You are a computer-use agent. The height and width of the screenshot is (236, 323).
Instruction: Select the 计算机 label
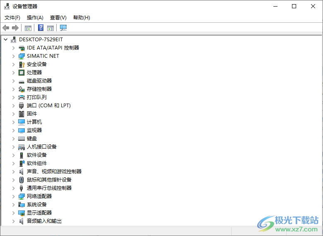pos(34,122)
